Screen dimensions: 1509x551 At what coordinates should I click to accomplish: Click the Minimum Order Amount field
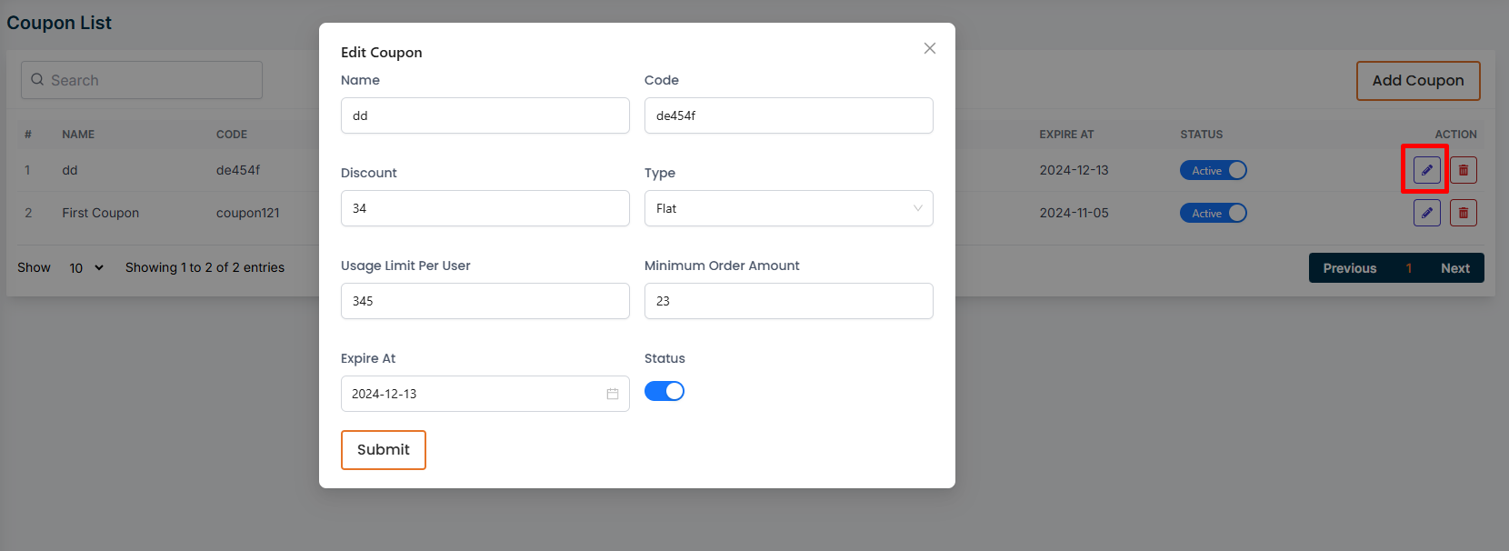pos(788,301)
